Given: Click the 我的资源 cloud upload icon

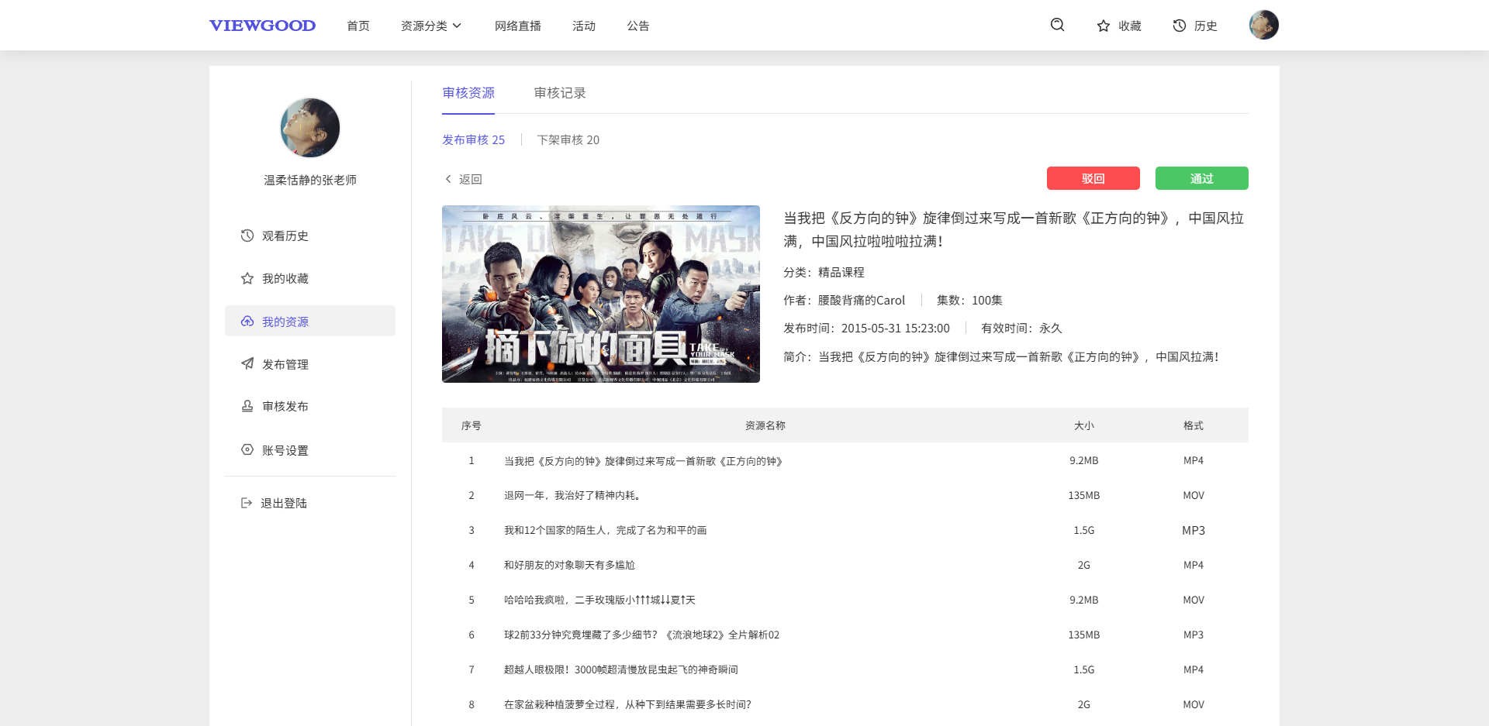Looking at the screenshot, I should pyautogui.click(x=247, y=321).
